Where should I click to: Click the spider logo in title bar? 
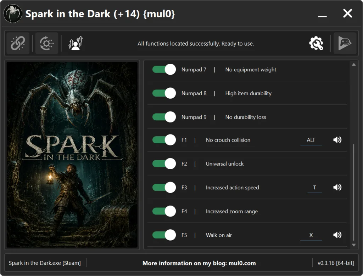13,14
